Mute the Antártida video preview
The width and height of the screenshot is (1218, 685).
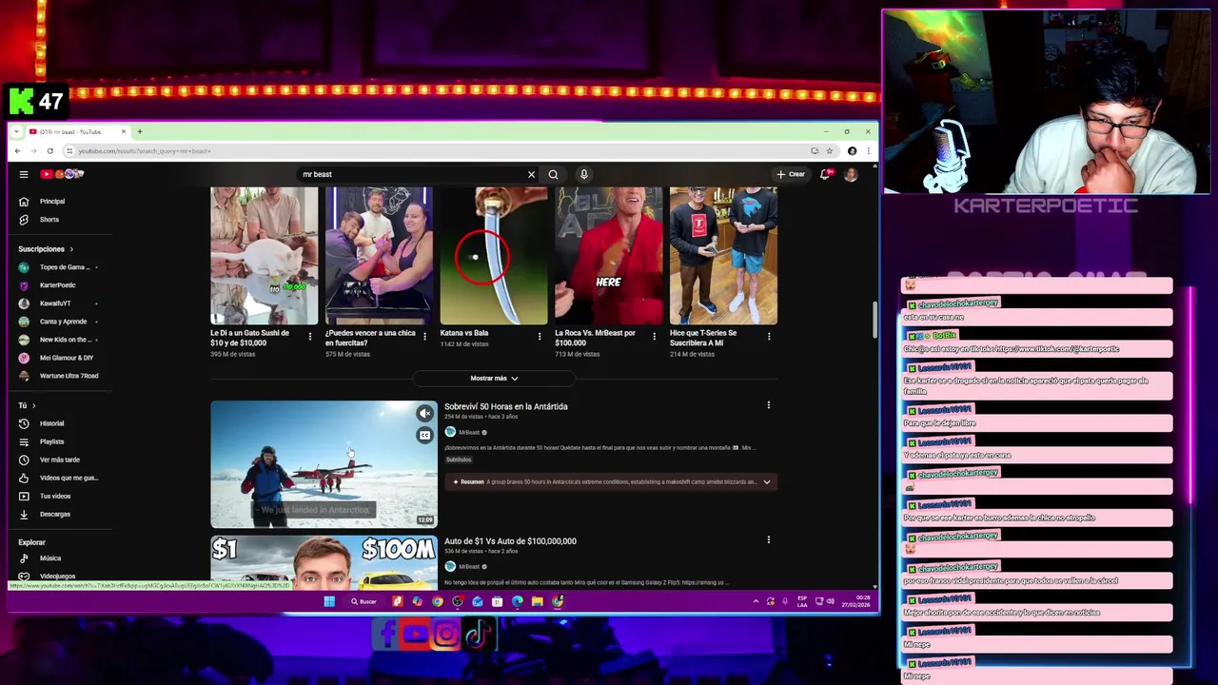(x=424, y=413)
